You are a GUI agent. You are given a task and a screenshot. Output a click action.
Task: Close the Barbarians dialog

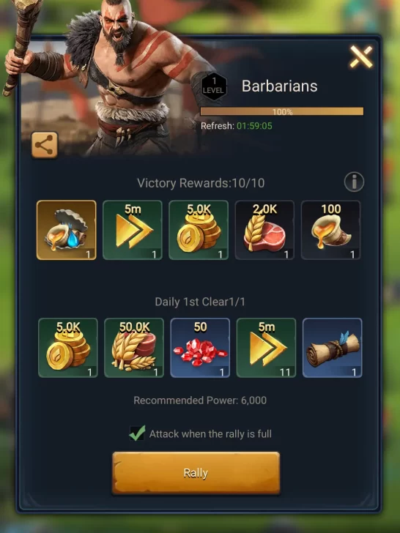pos(361,57)
